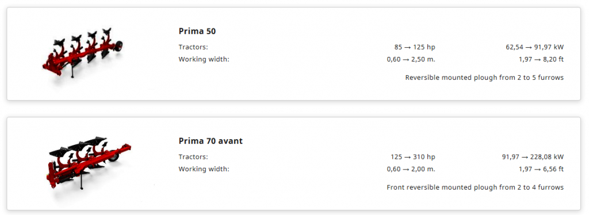Open the Prima 50 plough image

coord(83,52)
